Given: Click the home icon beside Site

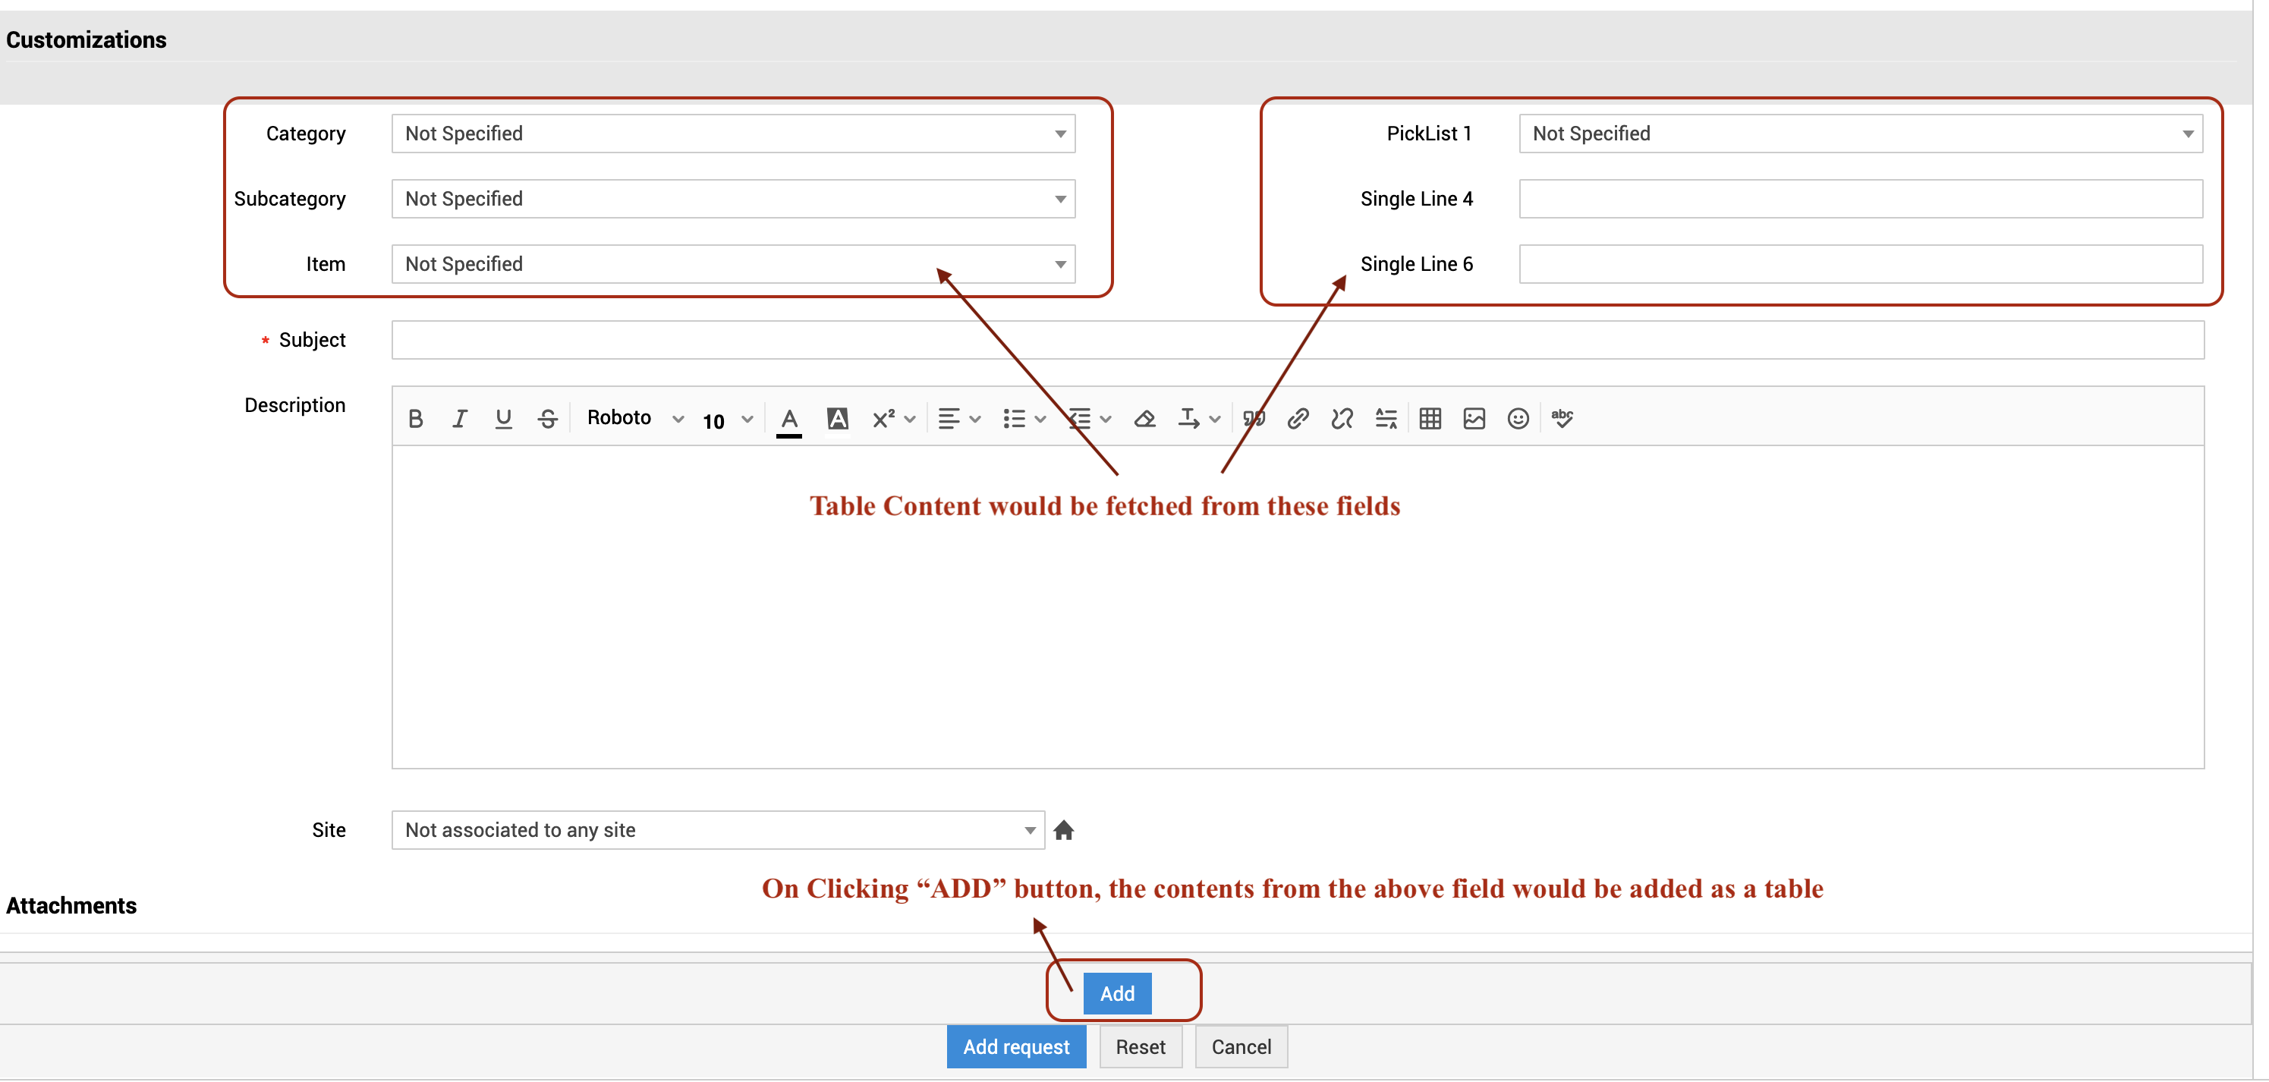Looking at the screenshot, I should tap(1063, 830).
